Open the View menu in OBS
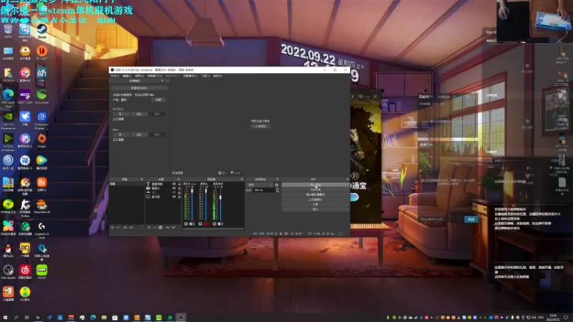 click(139, 76)
